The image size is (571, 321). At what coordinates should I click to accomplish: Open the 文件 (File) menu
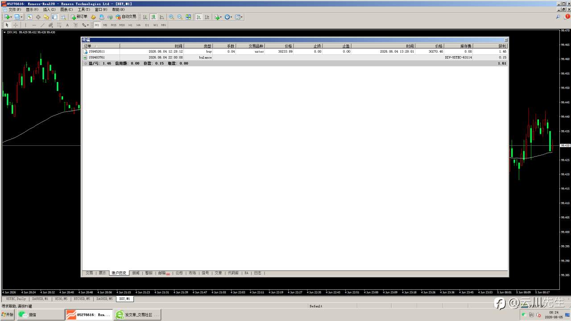click(x=15, y=9)
